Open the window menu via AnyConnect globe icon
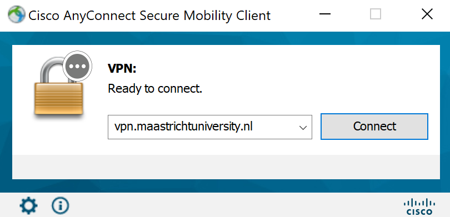The width and height of the screenshot is (450, 217). click(16, 14)
